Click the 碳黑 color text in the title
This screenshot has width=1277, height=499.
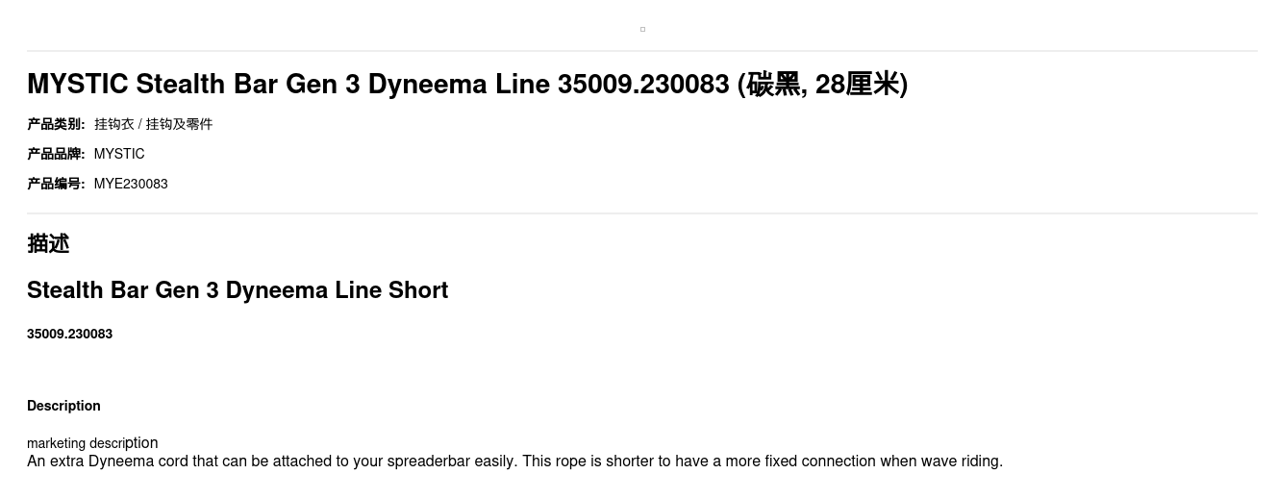pos(774,85)
